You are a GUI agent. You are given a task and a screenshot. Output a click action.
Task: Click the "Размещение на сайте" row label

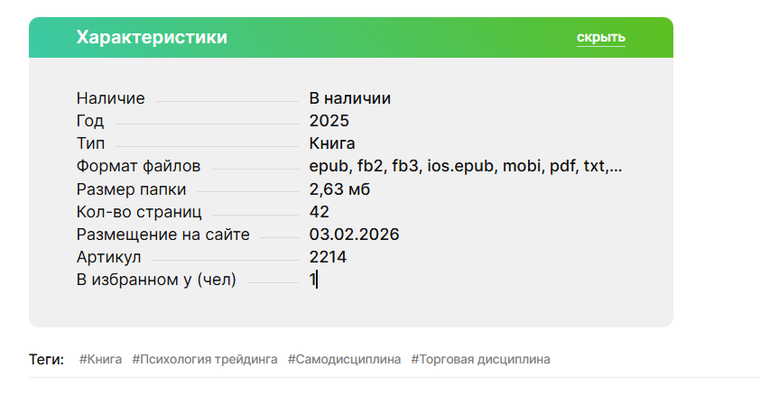click(162, 235)
